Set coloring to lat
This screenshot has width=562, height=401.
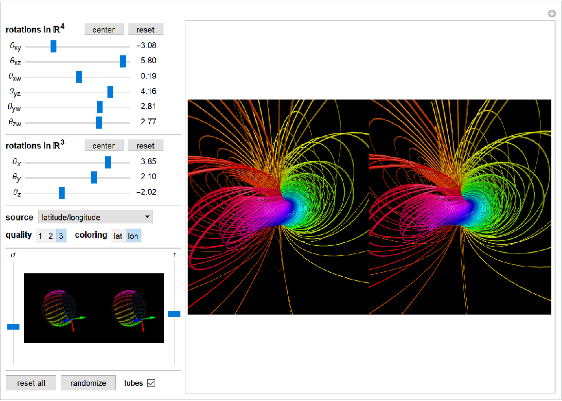118,236
